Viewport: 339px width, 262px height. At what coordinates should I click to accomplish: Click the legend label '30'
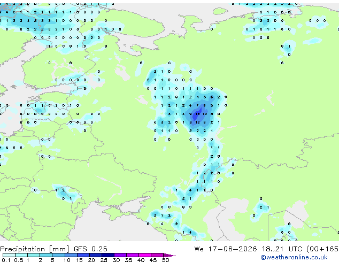pyautogui.click(x=116, y=260)
